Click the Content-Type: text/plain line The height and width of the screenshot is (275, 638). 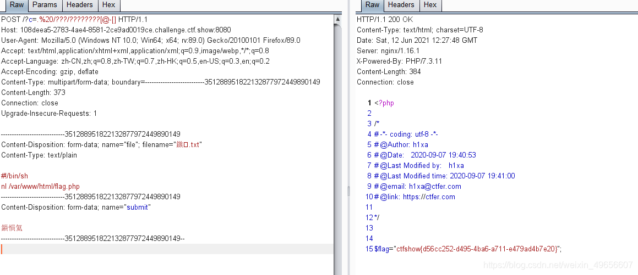click(39, 155)
